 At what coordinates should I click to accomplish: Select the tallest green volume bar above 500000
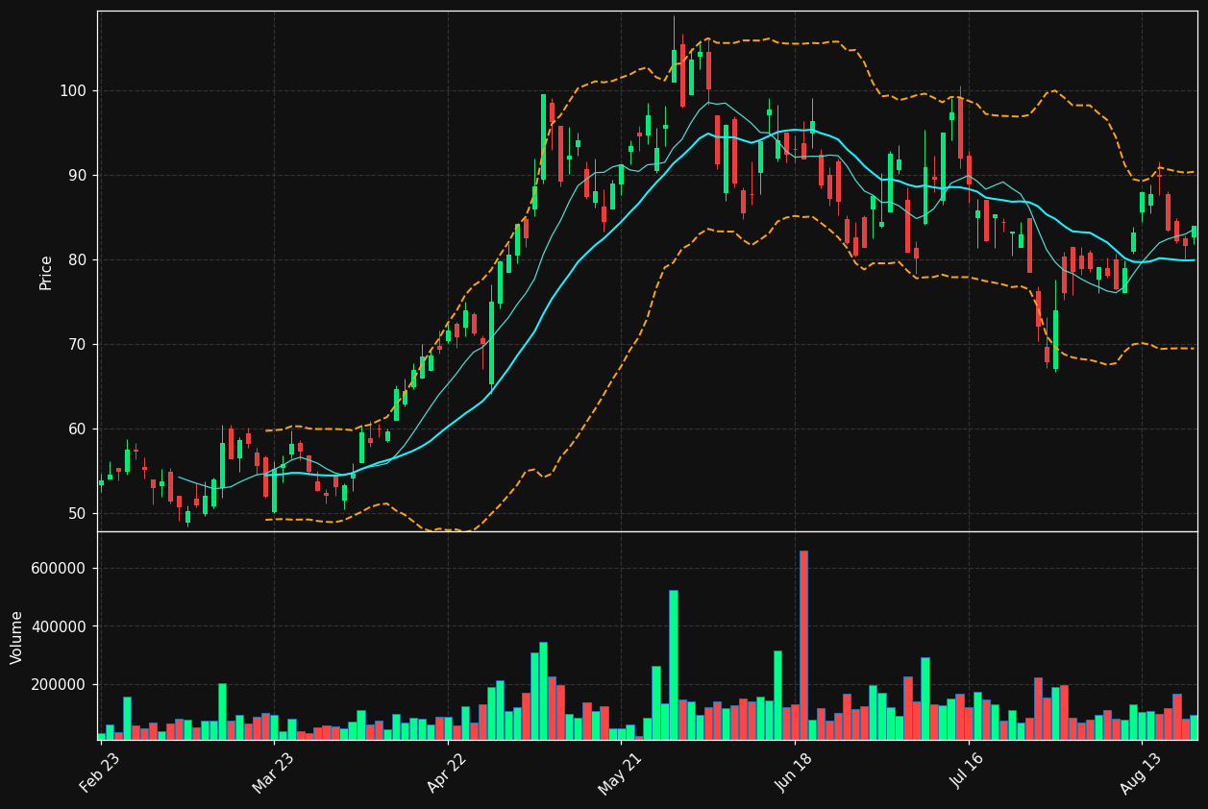(x=674, y=665)
